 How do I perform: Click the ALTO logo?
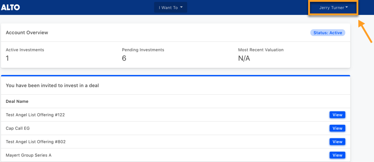coord(10,8)
